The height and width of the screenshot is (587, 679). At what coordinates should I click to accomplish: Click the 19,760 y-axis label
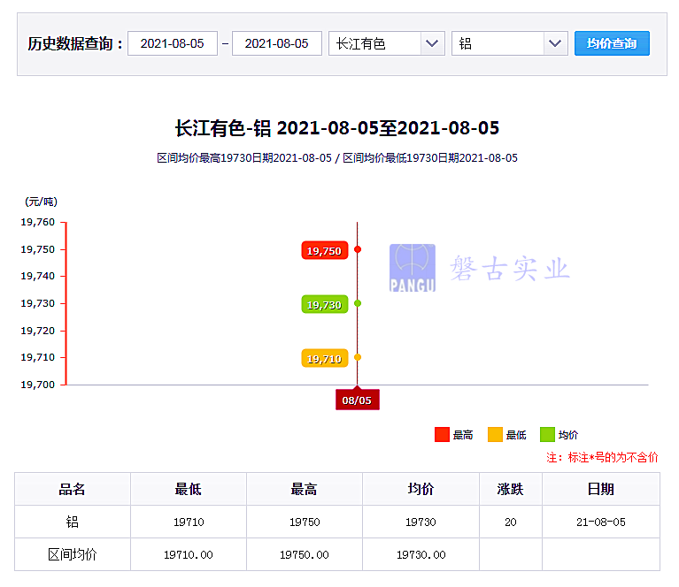(38, 222)
